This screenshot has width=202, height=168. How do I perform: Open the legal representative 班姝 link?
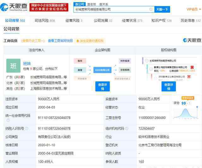[x=27, y=63]
